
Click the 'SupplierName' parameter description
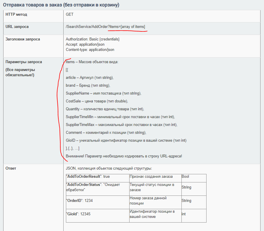pyautogui.click(x=103, y=93)
